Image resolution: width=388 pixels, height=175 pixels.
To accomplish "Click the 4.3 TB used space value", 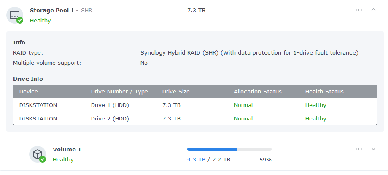I will (196, 160).
